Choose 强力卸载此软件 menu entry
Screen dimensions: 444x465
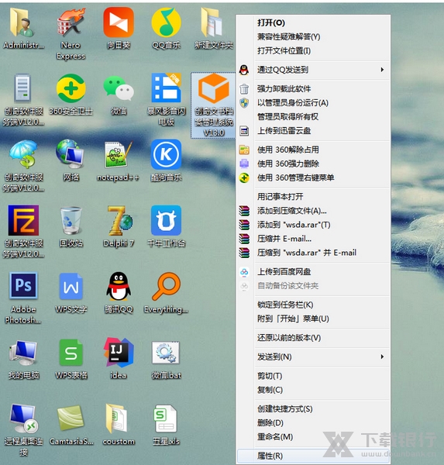(x=313, y=88)
